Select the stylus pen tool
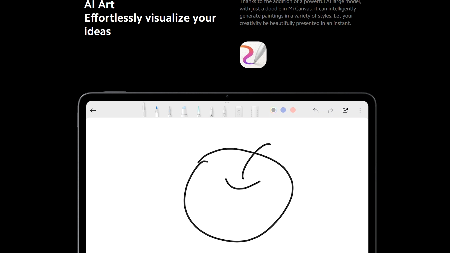 tap(144, 109)
